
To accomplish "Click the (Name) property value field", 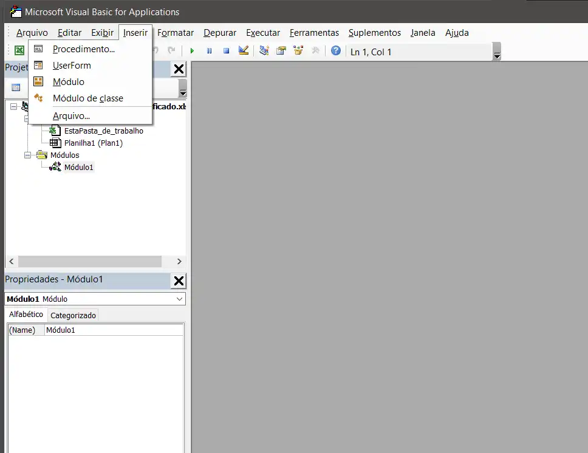I will (114, 330).
